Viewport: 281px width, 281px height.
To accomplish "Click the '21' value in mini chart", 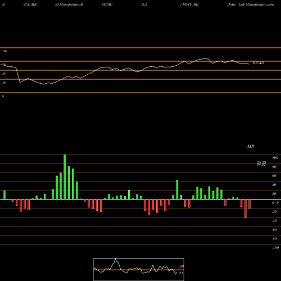I will click(181, 273).
